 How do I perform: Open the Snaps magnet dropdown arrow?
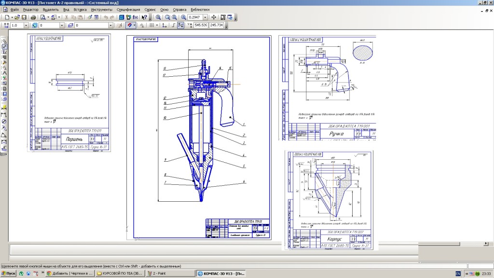pos(134,25)
